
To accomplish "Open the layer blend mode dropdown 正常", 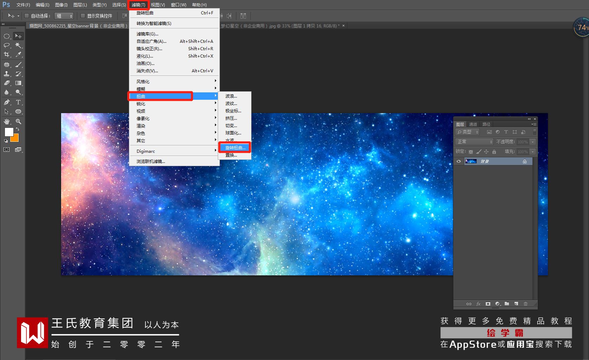I will tap(474, 142).
